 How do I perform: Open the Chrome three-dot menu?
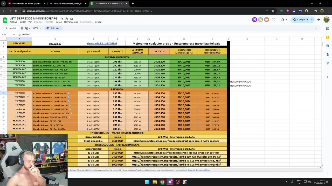pos(328,11)
